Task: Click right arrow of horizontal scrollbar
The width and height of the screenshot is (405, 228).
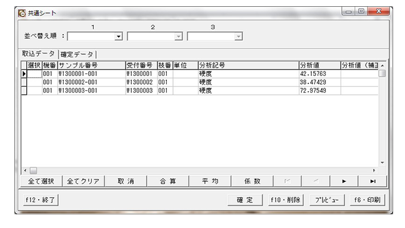Action: [374, 170]
